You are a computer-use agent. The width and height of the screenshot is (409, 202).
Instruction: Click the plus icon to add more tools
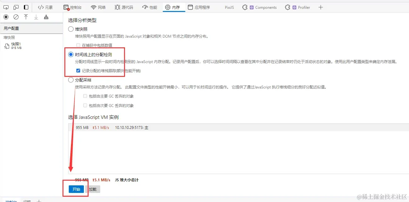321,7
